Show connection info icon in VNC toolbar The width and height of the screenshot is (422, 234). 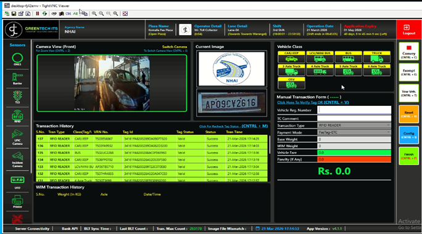tap(28, 14)
